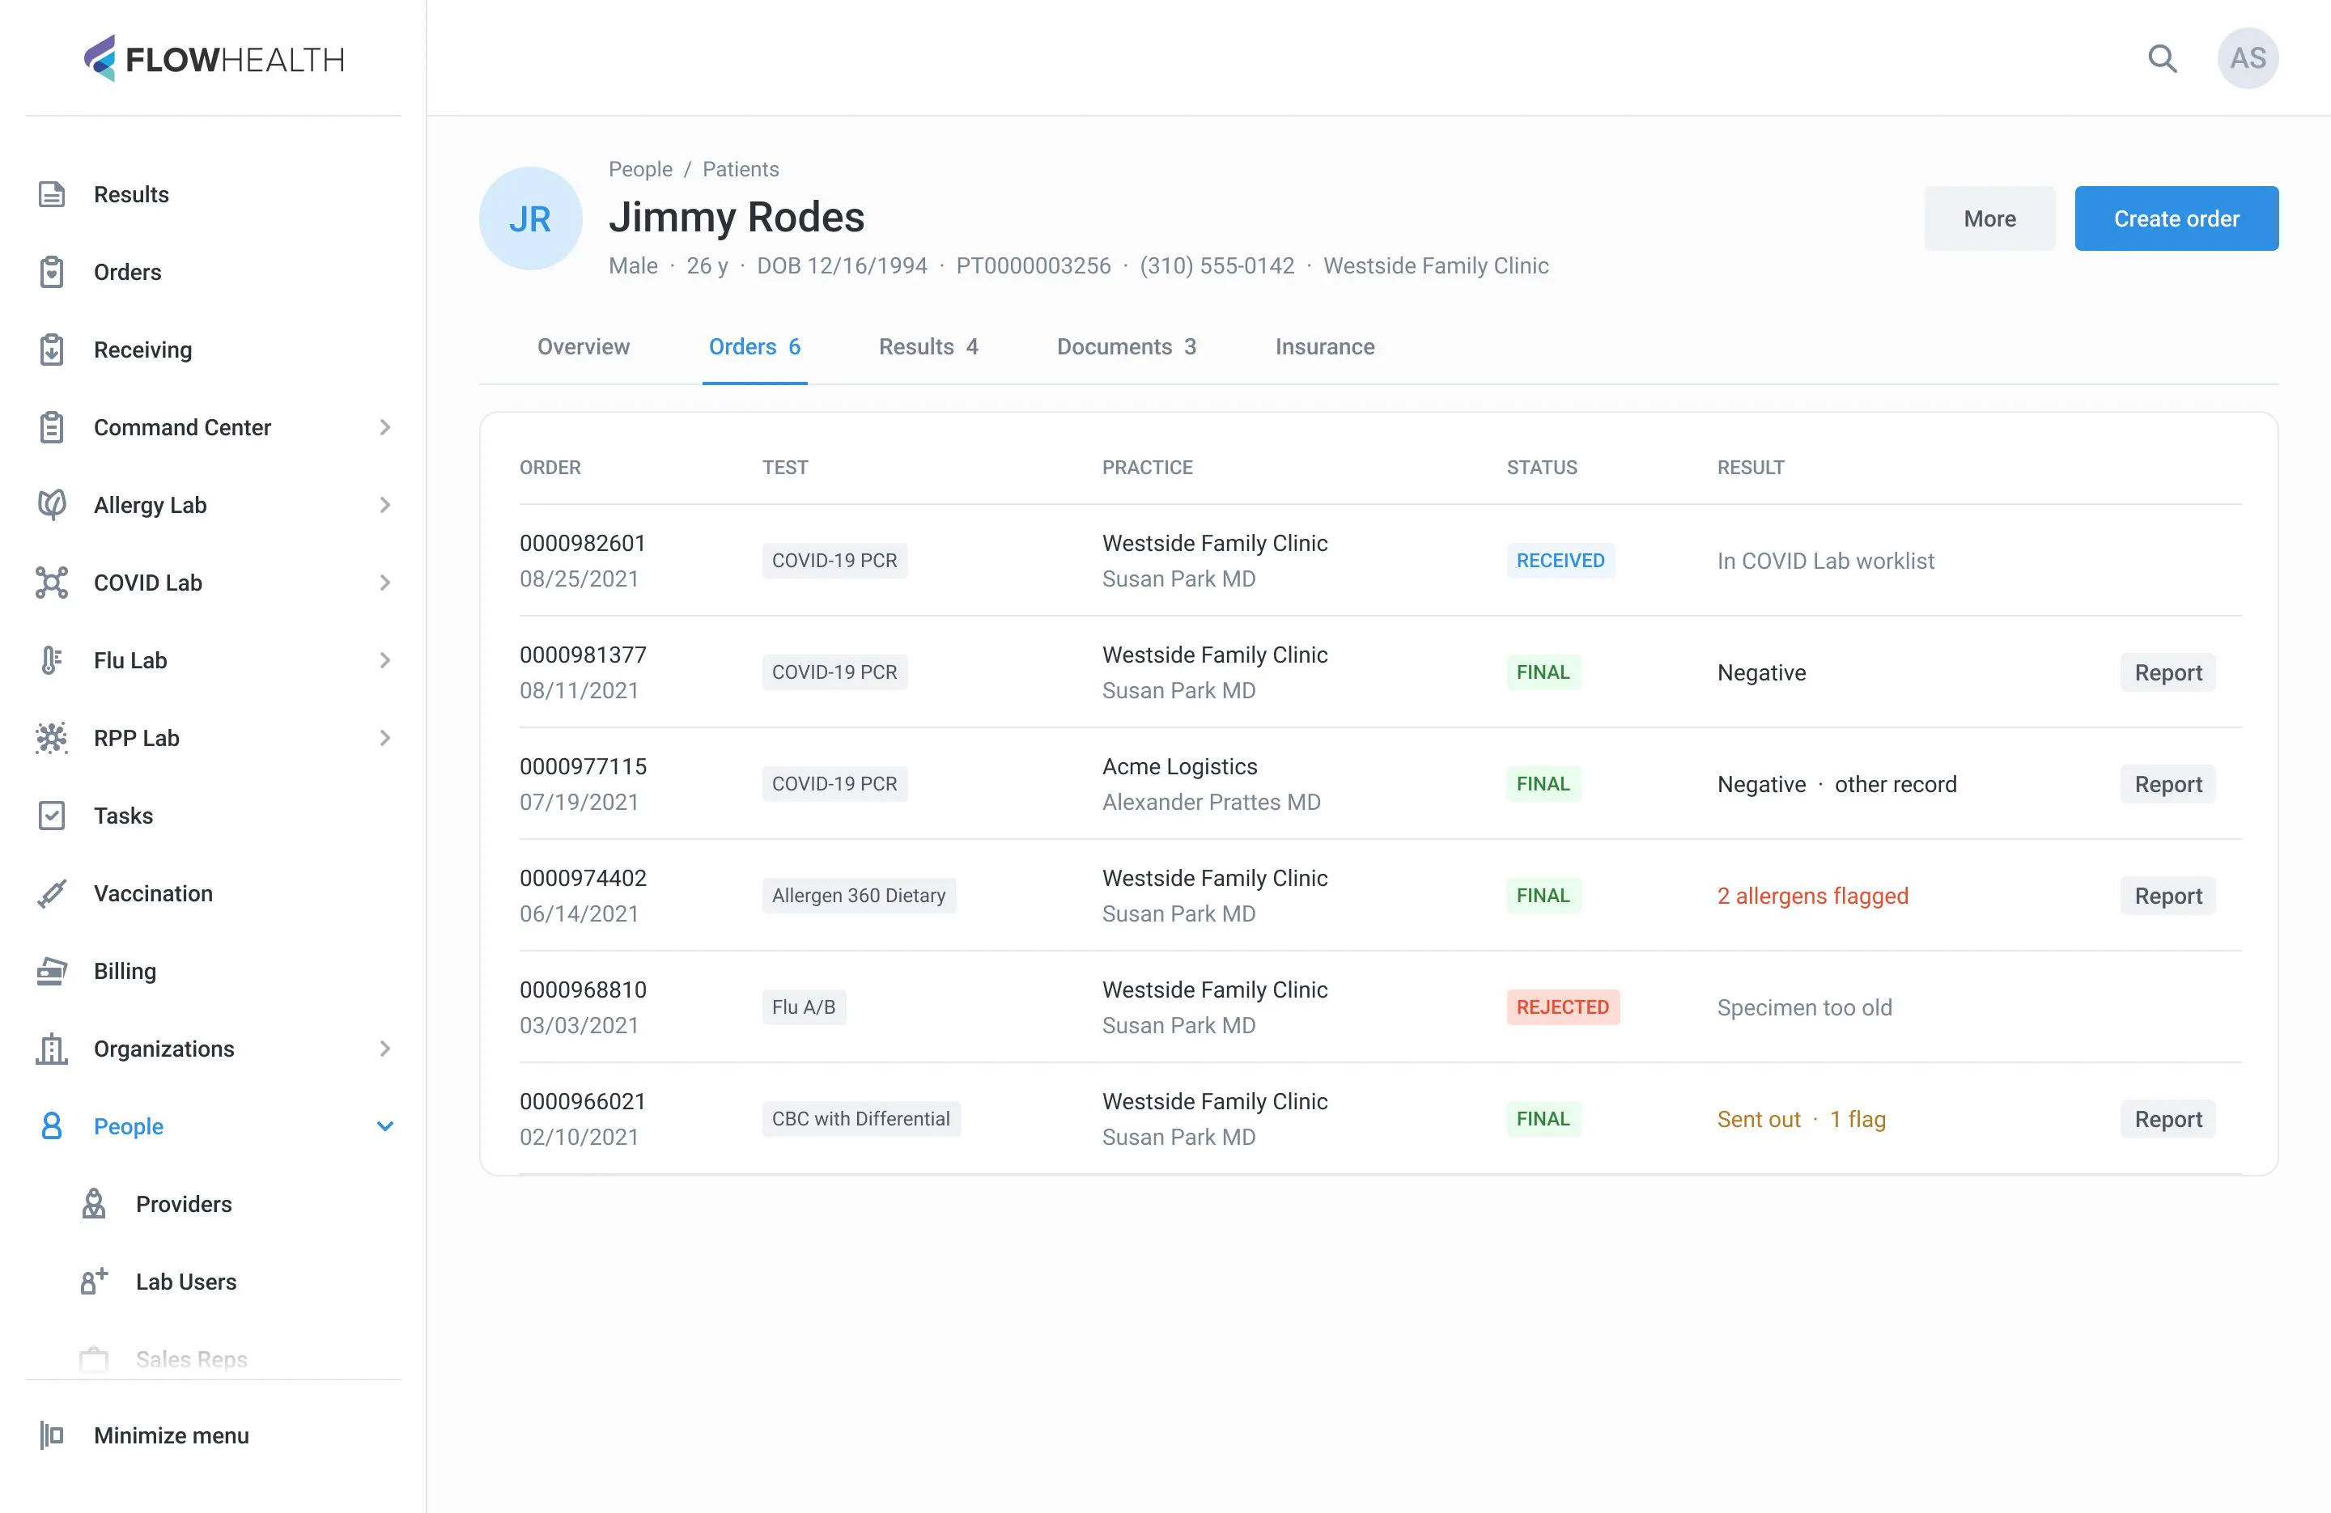2331x1513 pixels.
Task: Click the Vaccination syringe icon
Action: coord(52,893)
